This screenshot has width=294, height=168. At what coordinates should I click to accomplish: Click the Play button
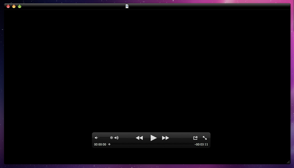(154, 138)
